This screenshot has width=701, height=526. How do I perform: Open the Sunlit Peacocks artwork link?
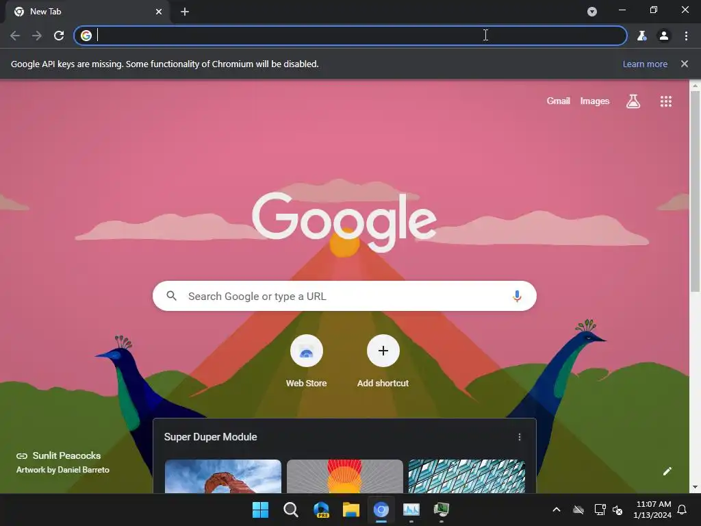tap(59, 455)
